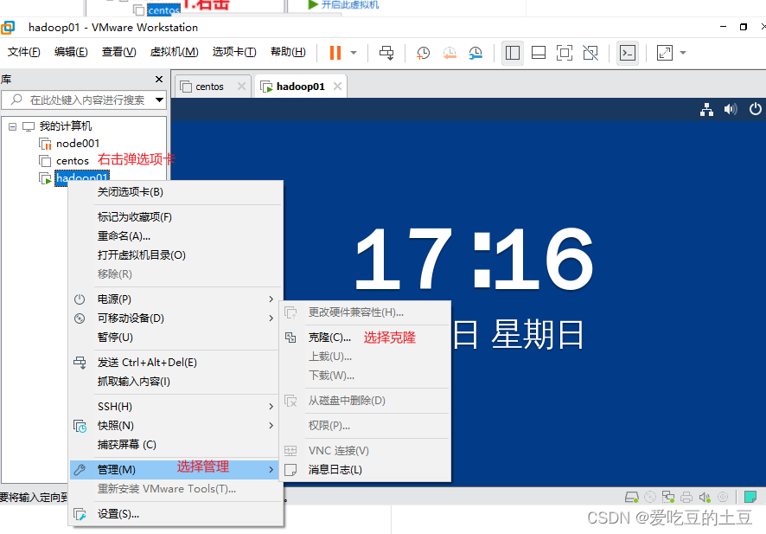Click the VMware Workstation title bar logo

(8, 28)
